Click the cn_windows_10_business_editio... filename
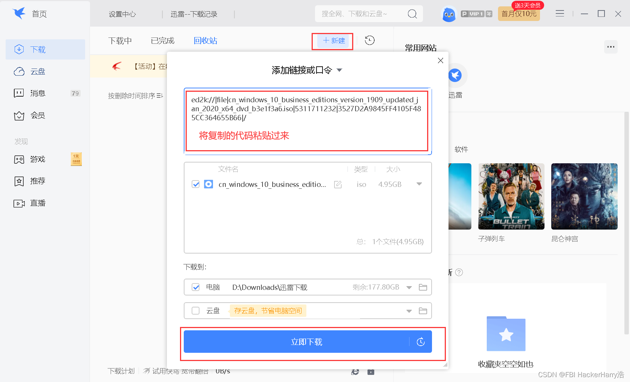Screen dimensions: 630x382 click(272, 184)
